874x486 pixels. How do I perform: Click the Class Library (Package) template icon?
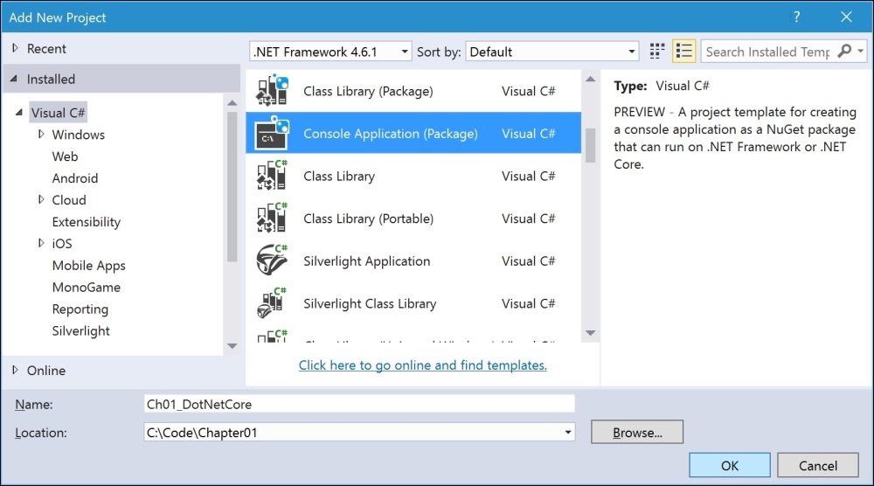(272, 90)
